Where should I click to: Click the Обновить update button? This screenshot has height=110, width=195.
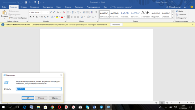tap(116, 25)
